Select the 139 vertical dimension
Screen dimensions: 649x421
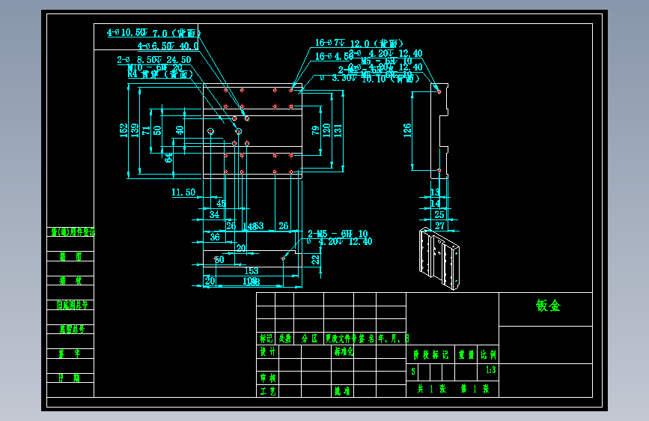[135, 130]
